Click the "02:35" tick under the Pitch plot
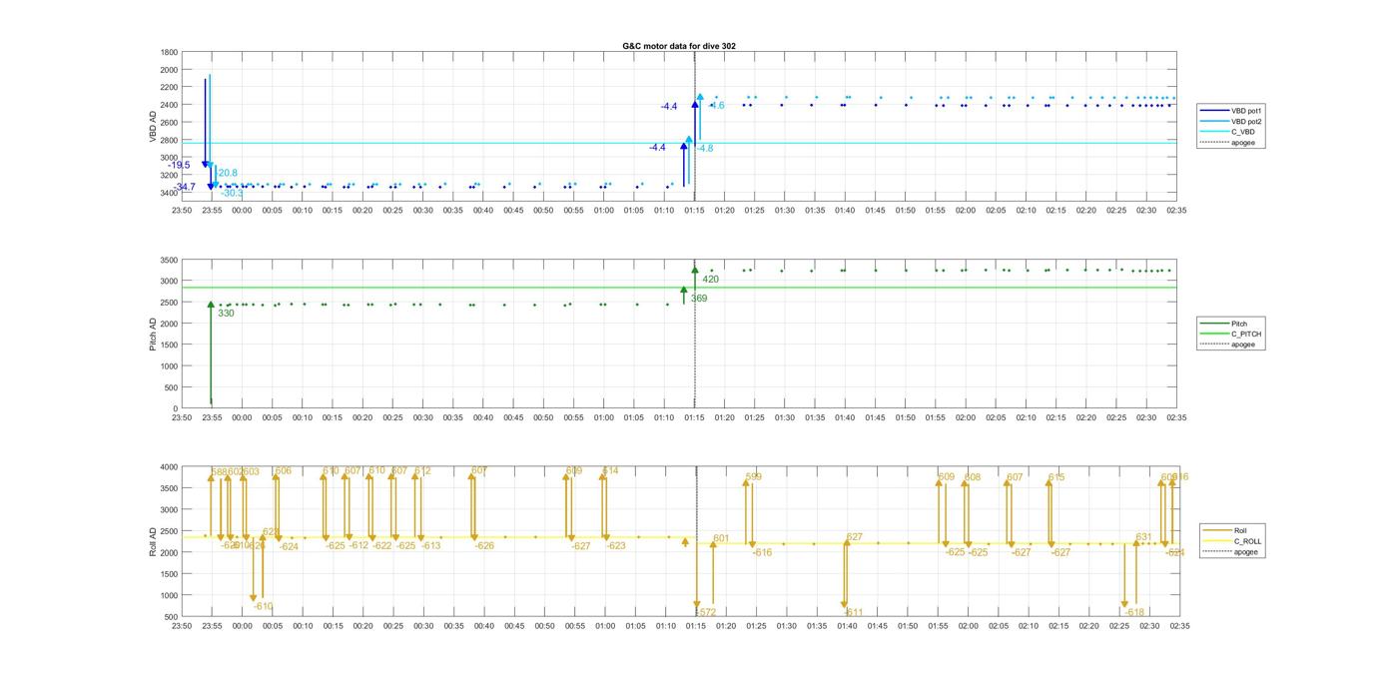The width and height of the screenshot is (1398, 692). [1177, 418]
